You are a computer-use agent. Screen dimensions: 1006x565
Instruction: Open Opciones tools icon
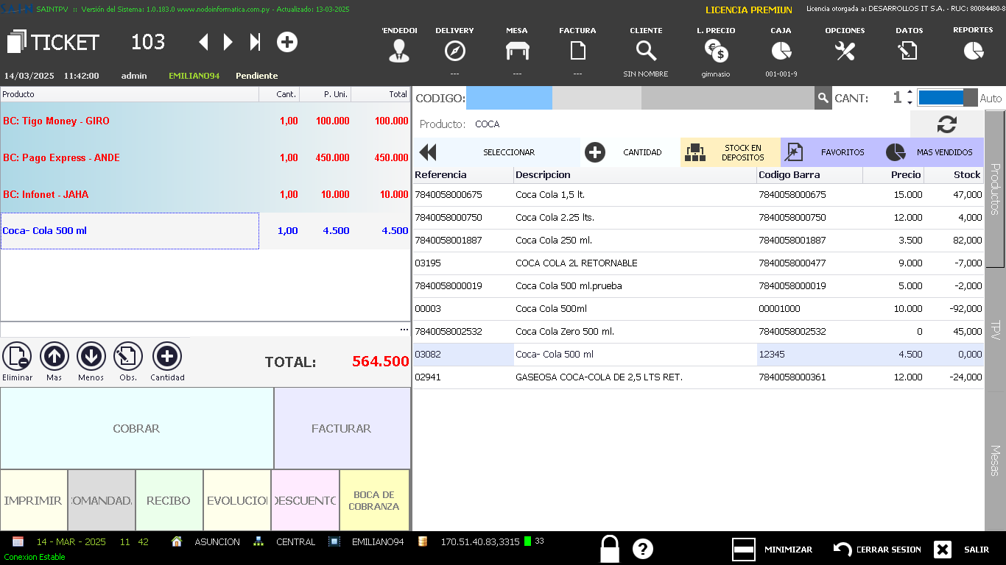coord(845,51)
